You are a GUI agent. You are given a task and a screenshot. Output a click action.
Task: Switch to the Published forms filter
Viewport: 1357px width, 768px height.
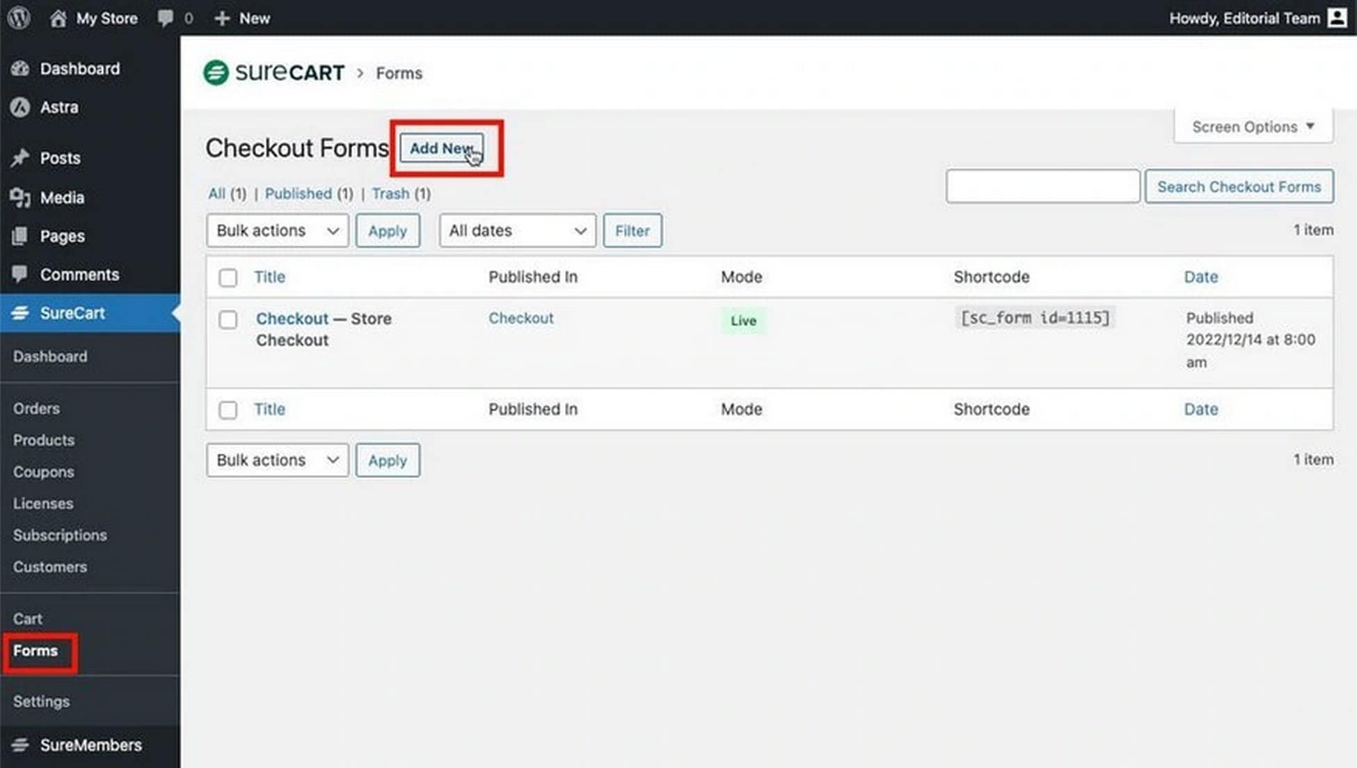pyautogui.click(x=299, y=193)
